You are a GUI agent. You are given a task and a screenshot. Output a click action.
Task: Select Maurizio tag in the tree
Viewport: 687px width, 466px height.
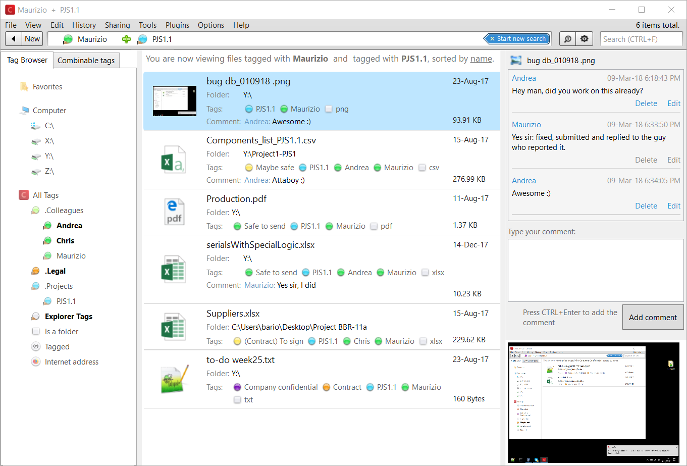pyautogui.click(x=71, y=256)
